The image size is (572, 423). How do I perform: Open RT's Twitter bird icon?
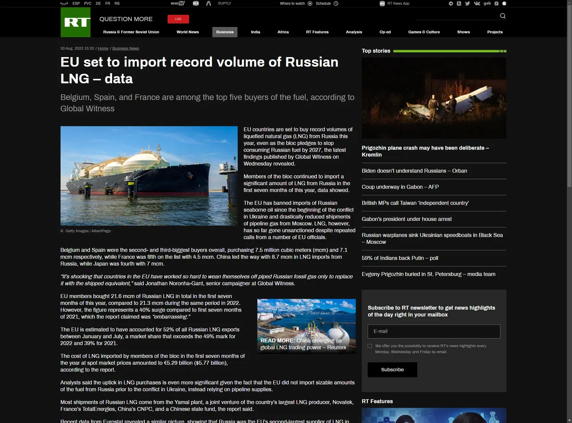click(x=467, y=4)
